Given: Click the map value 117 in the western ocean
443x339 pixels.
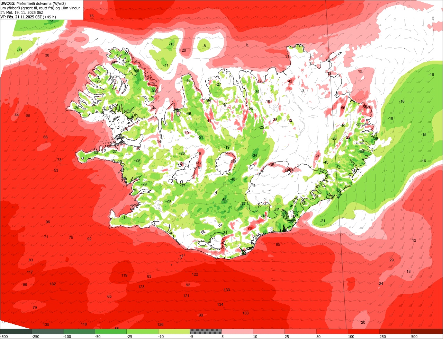Looking at the screenshot, I should point(30,272).
